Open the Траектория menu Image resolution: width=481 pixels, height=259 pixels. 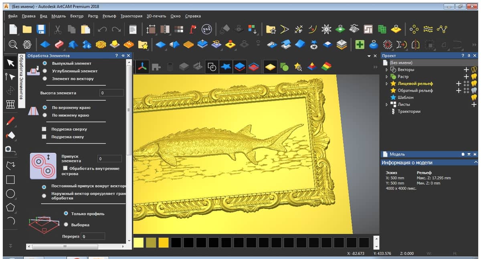[131, 16]
